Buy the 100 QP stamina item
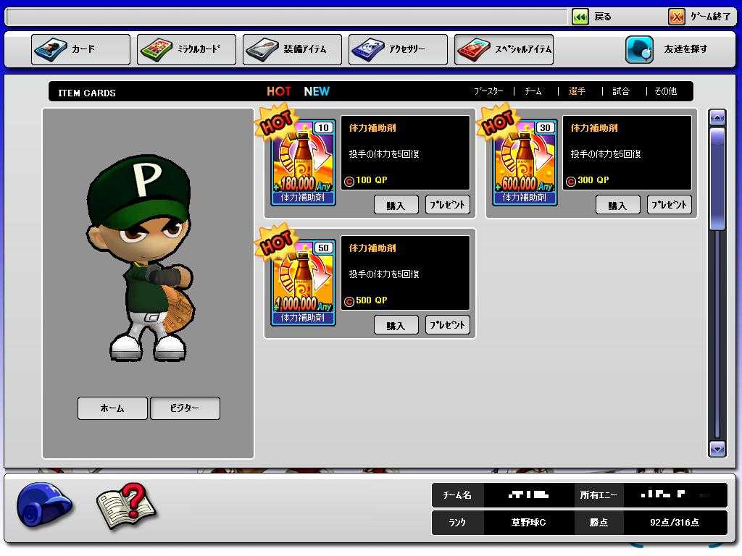The width and height of the screenshot is (742, 556). click(x=396, y=205)
